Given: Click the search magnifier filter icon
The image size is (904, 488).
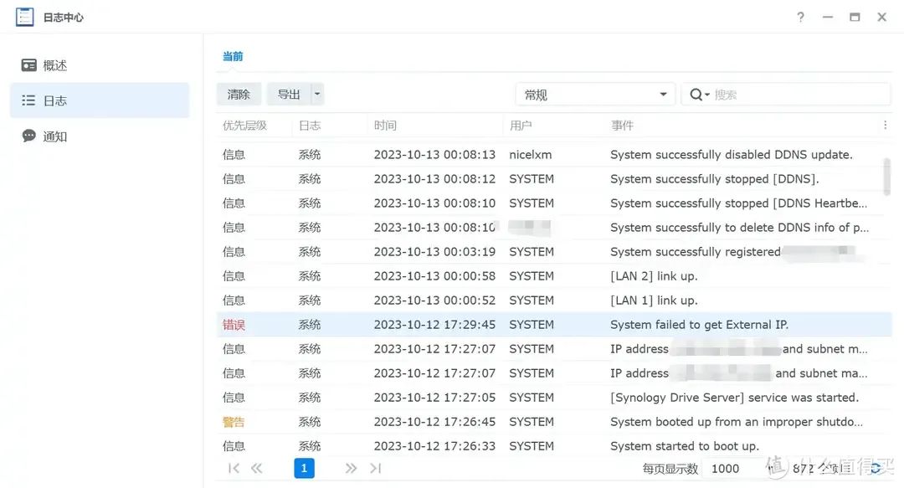Looking at the screenshot, I should coord(698,95).
